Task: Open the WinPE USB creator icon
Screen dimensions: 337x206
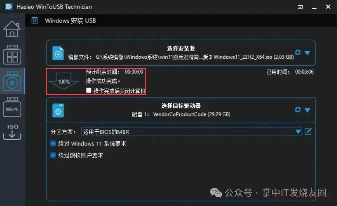Action: point(12,107)
